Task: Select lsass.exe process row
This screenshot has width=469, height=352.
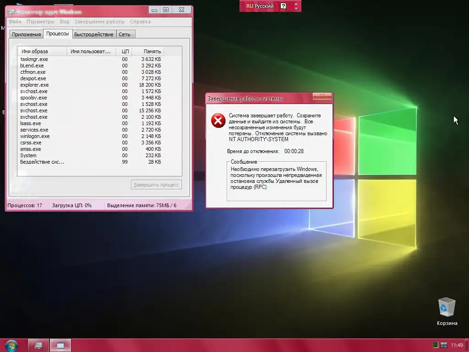Action: coord(91,123)
